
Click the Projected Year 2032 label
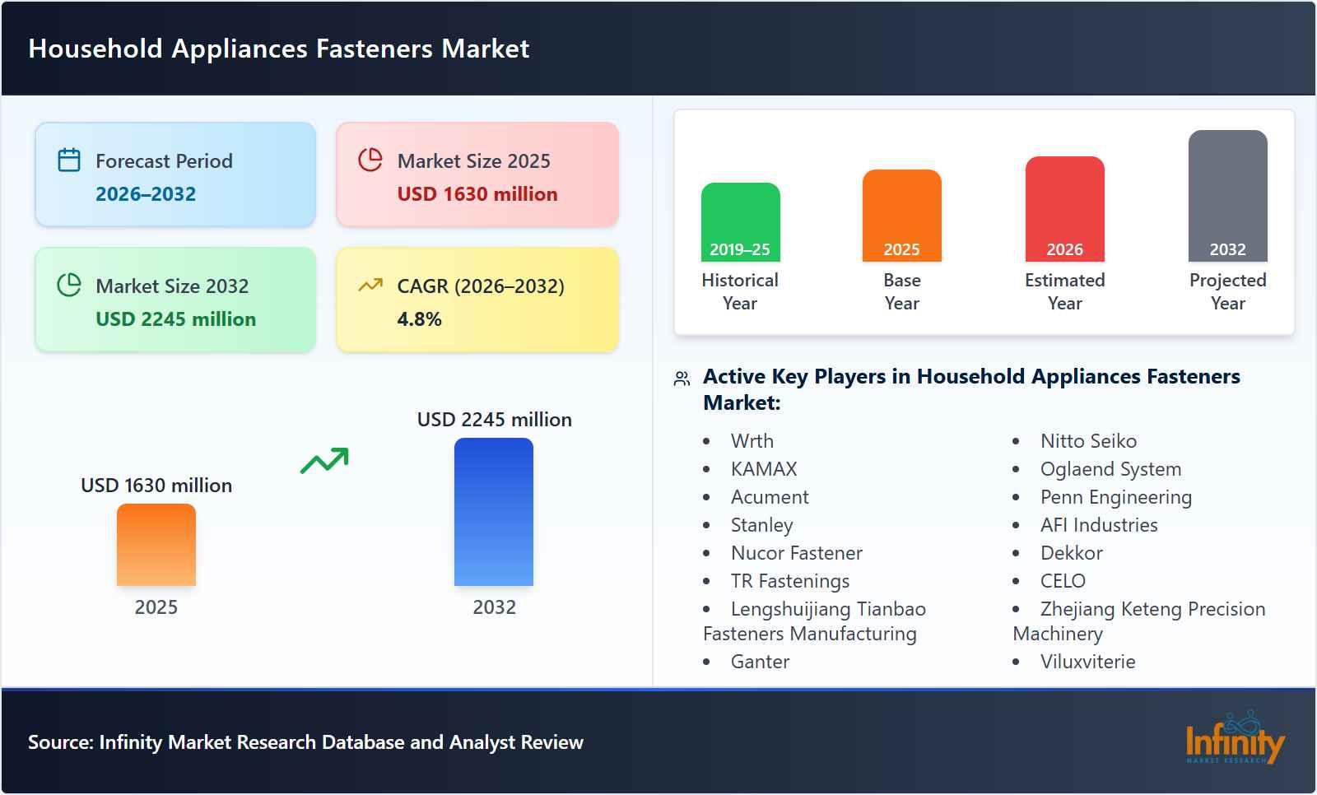tap(1228, 249)
